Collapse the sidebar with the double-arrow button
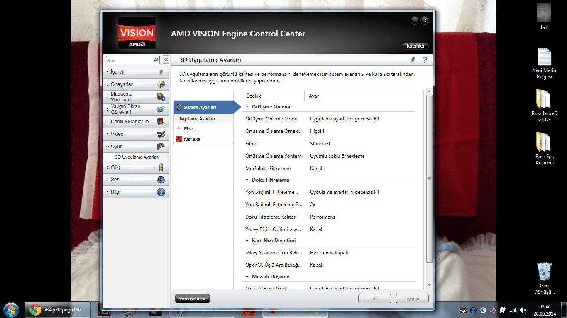 166,60
